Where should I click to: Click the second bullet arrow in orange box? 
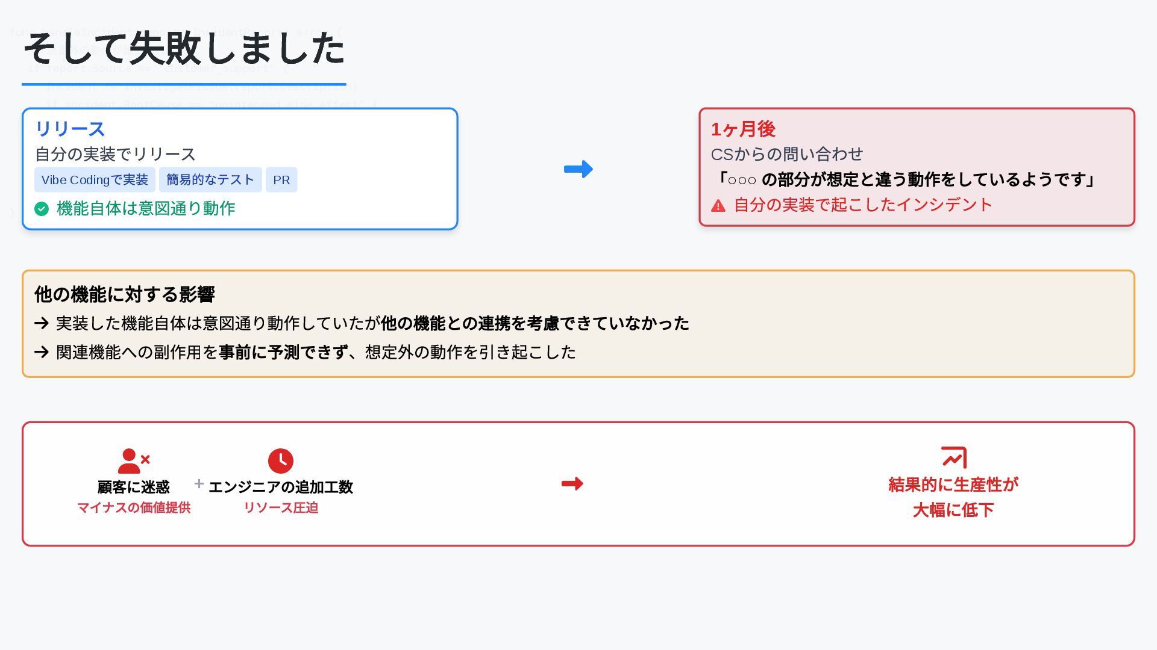click(42, 352)
